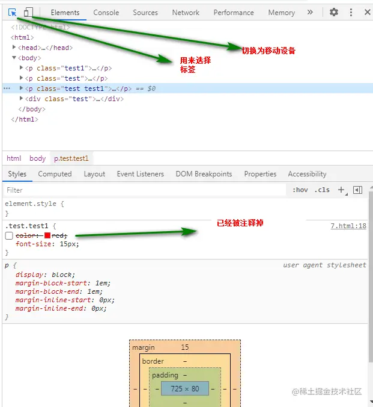
Task: Expand the p class="test1" node
Action: (x=22, y=68)
